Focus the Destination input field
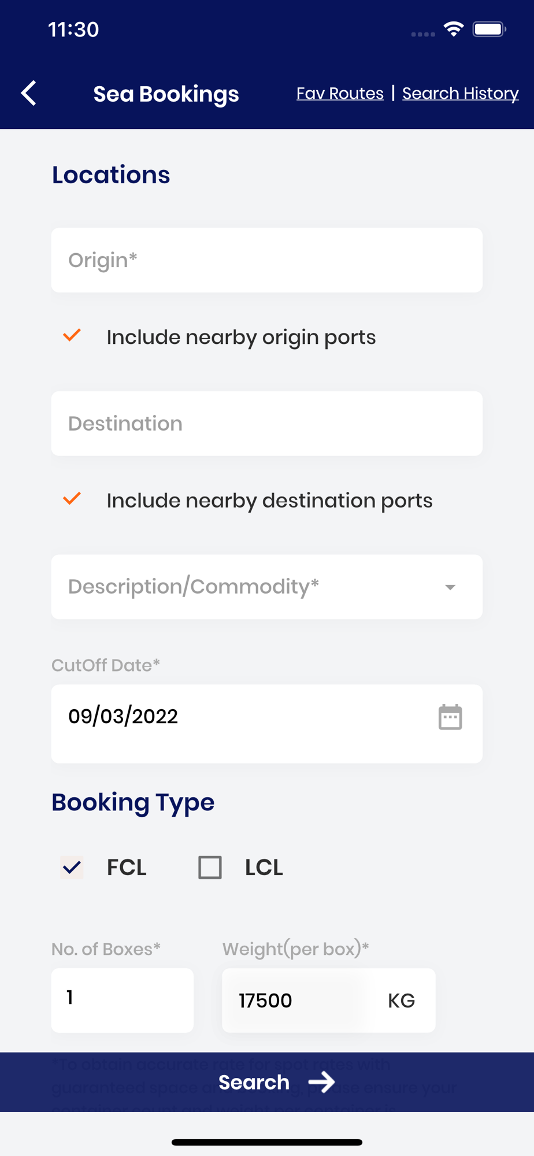 tap(266, 424)
